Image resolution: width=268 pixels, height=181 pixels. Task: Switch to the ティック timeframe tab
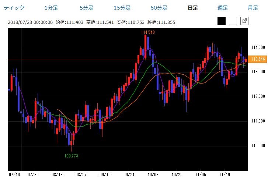coord(14,8)
